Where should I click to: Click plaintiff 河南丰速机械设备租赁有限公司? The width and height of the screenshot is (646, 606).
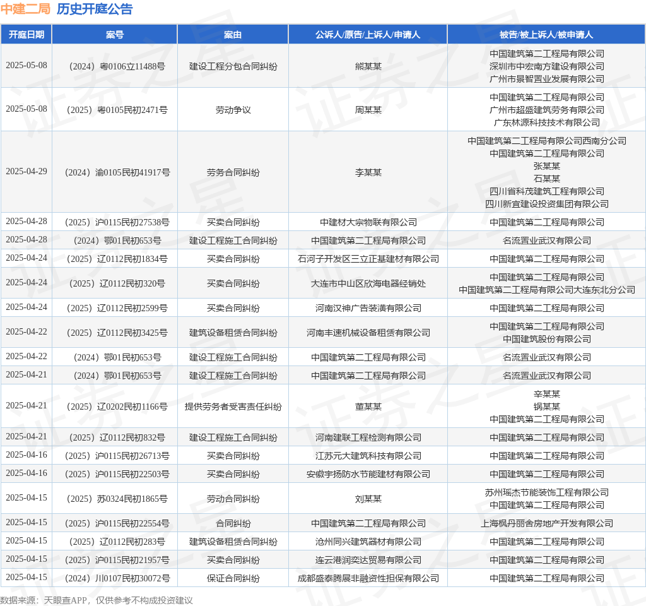pyautogui.click(x=368, y=333)
